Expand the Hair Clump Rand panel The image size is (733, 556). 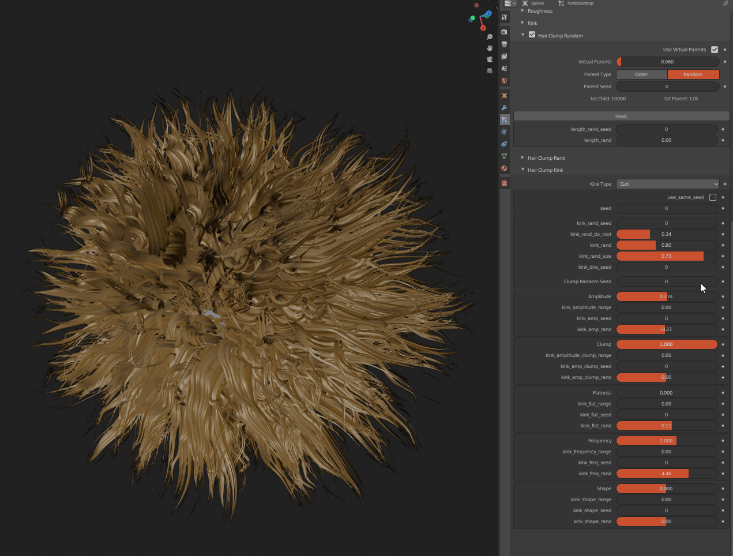coord(546,158)
